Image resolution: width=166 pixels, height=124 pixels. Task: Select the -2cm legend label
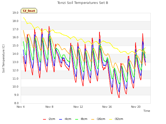pyautogui.click(x=52, y=119)
